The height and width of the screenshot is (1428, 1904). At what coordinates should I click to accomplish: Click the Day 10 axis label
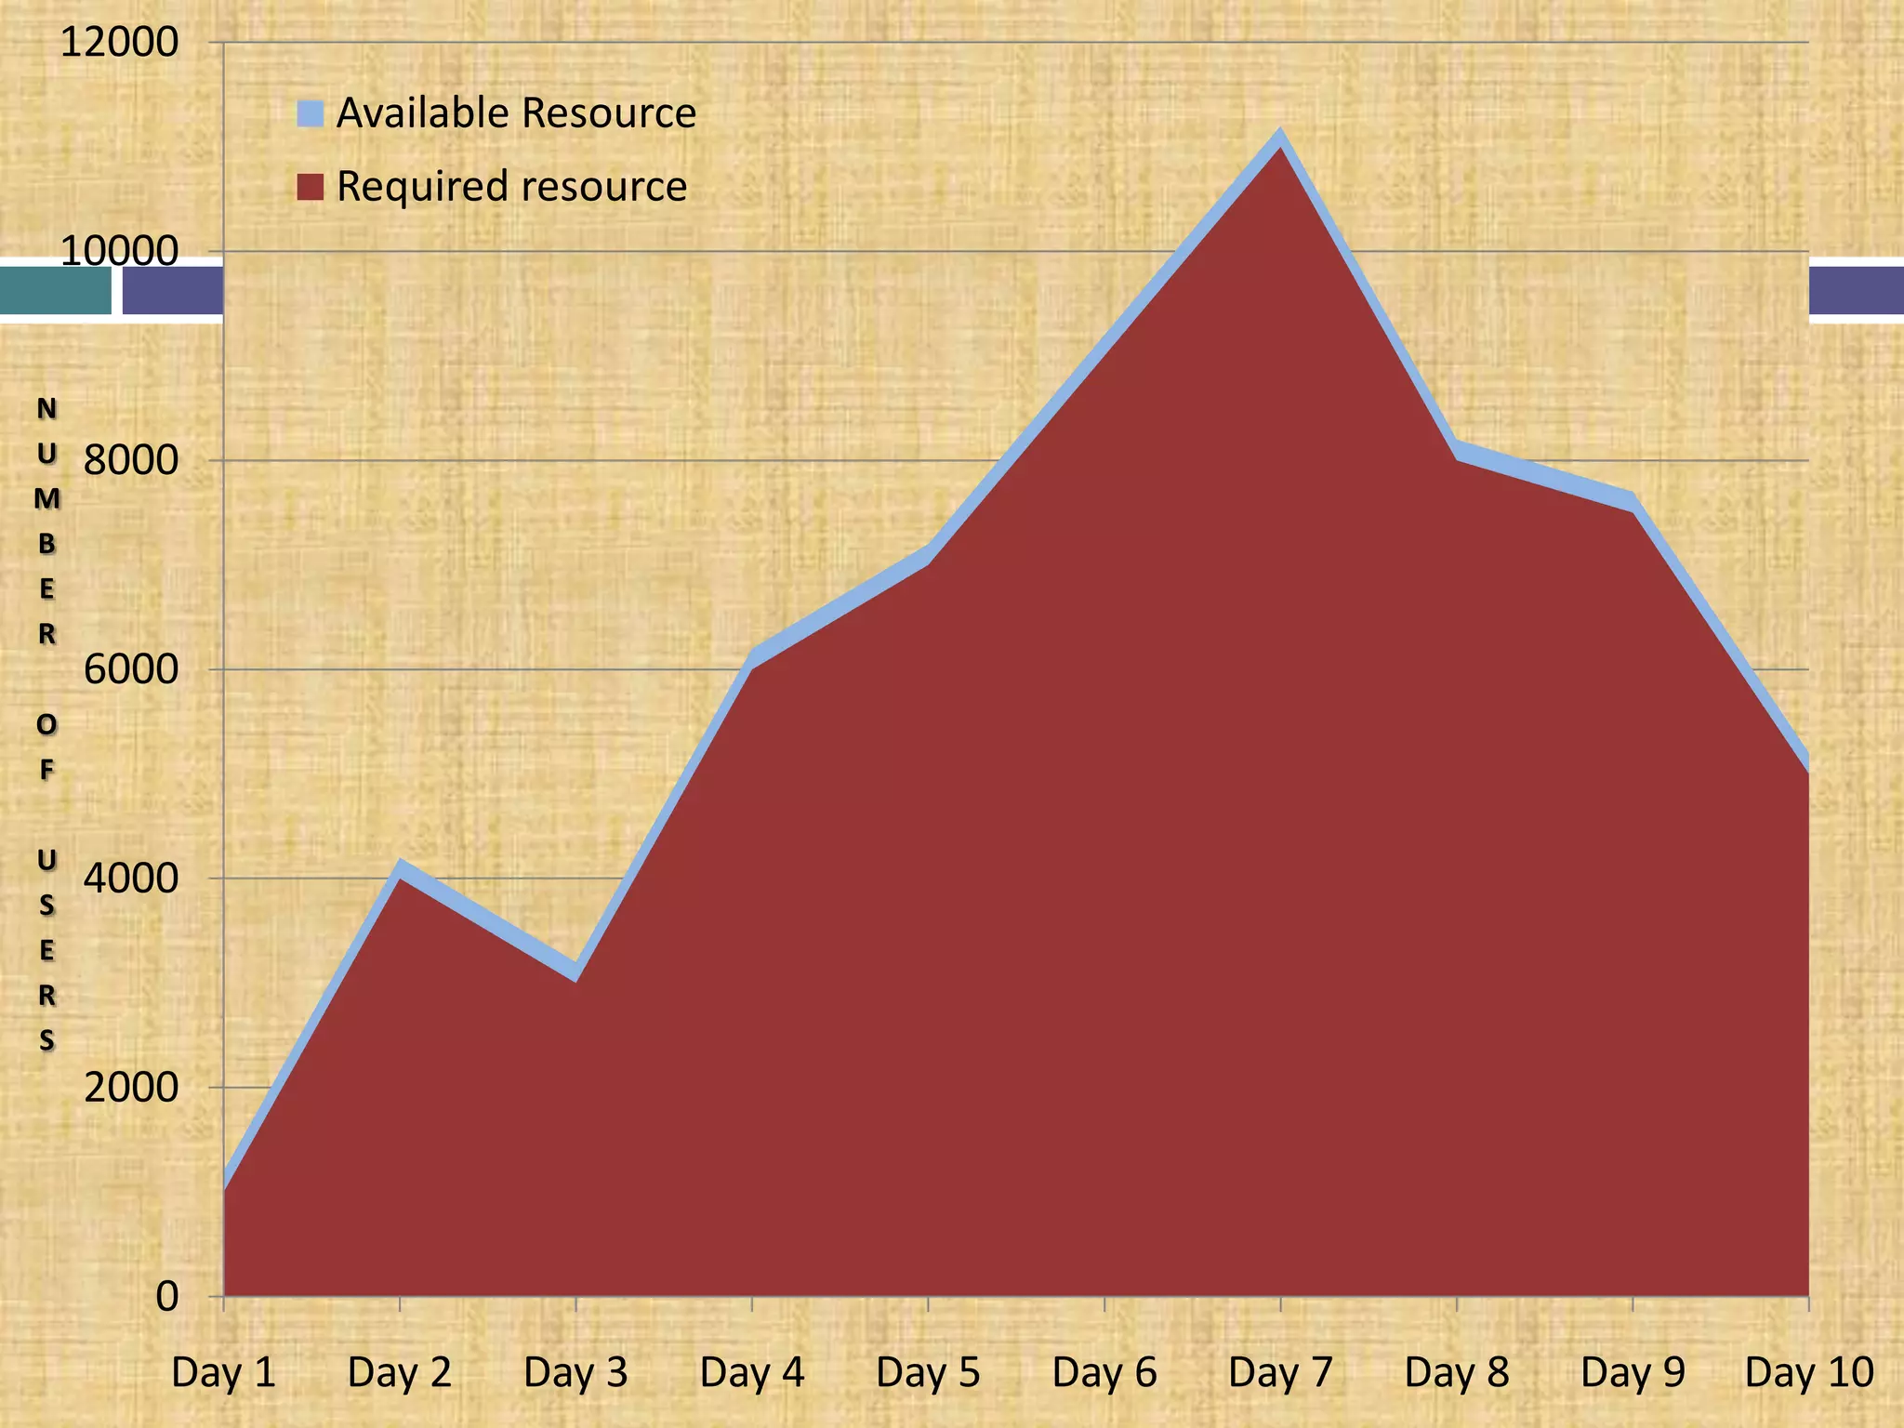(1808, 1372)
